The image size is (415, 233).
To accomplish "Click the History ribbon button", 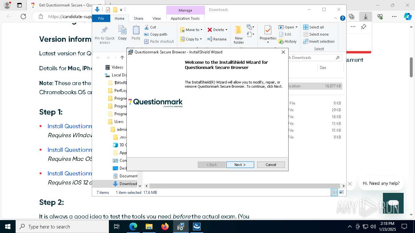I will point(288,41).
